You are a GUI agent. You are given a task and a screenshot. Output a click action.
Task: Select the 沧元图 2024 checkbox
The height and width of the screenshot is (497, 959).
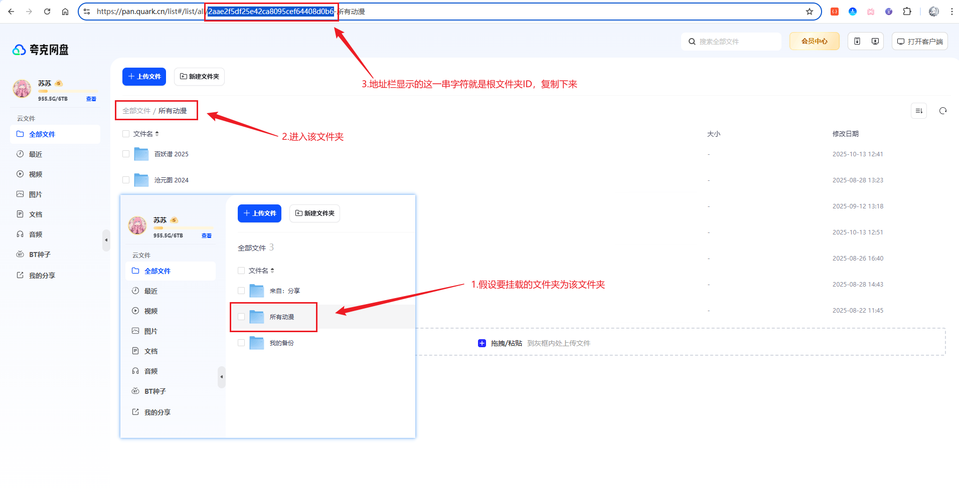click(126, 180)
